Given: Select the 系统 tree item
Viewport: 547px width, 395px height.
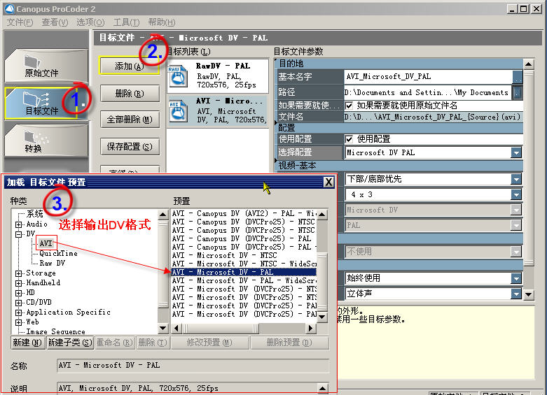Looking at the screenshot, I should (34, 214).
